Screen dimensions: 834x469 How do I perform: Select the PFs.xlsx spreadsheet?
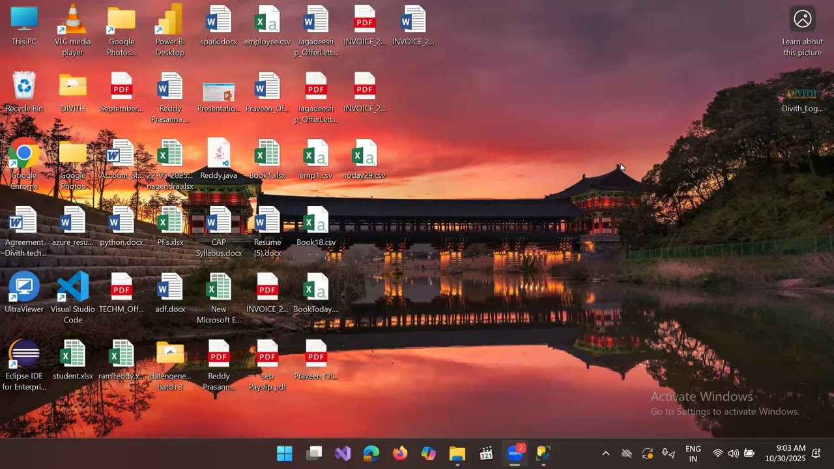point(170,226)
